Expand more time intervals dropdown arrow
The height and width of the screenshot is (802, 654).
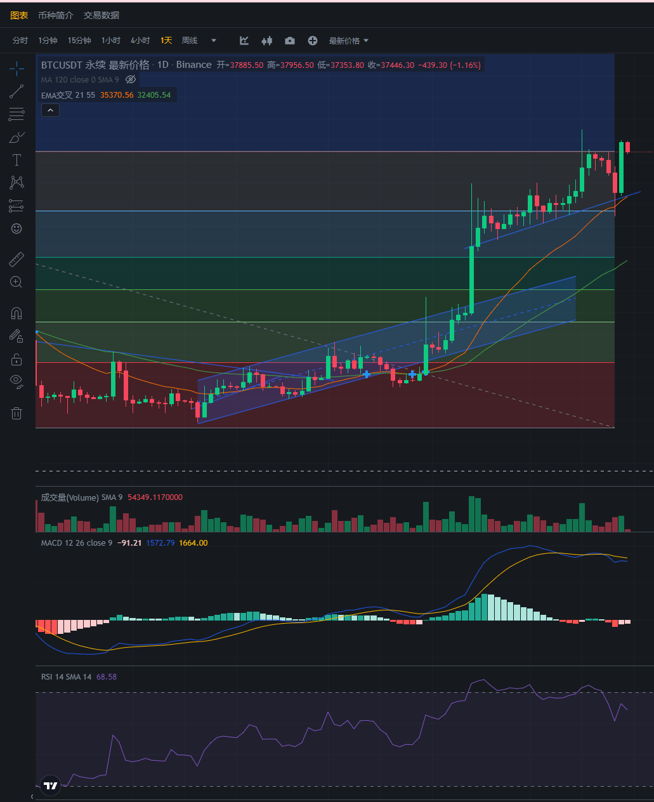click(214, 41)
